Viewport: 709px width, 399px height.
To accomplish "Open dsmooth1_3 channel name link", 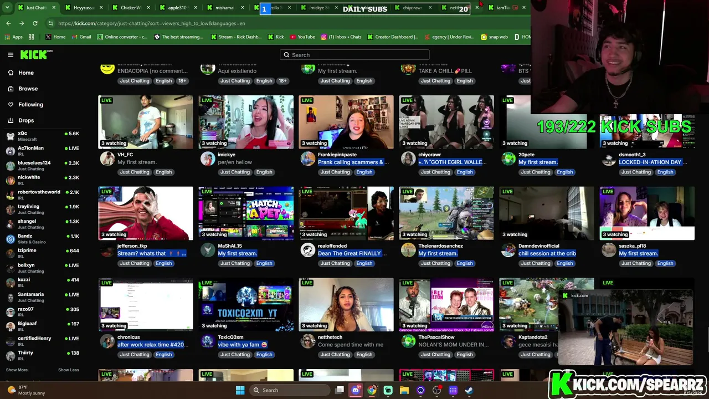I will click(632, 155).
